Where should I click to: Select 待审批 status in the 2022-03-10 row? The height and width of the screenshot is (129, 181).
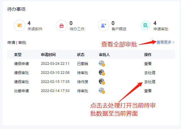[83, 73]
